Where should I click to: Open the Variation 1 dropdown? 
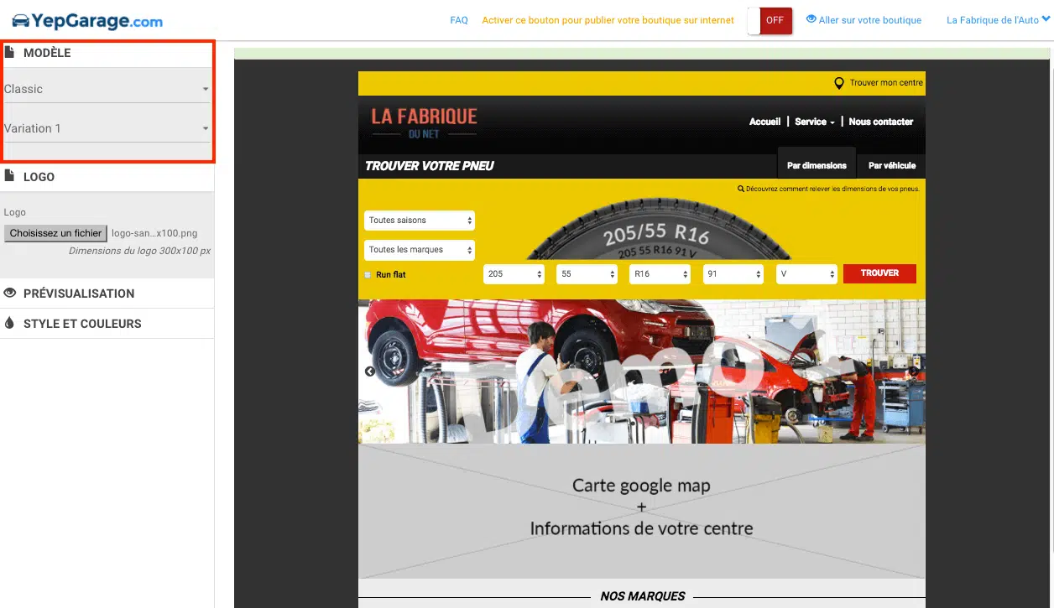point(107,128)
